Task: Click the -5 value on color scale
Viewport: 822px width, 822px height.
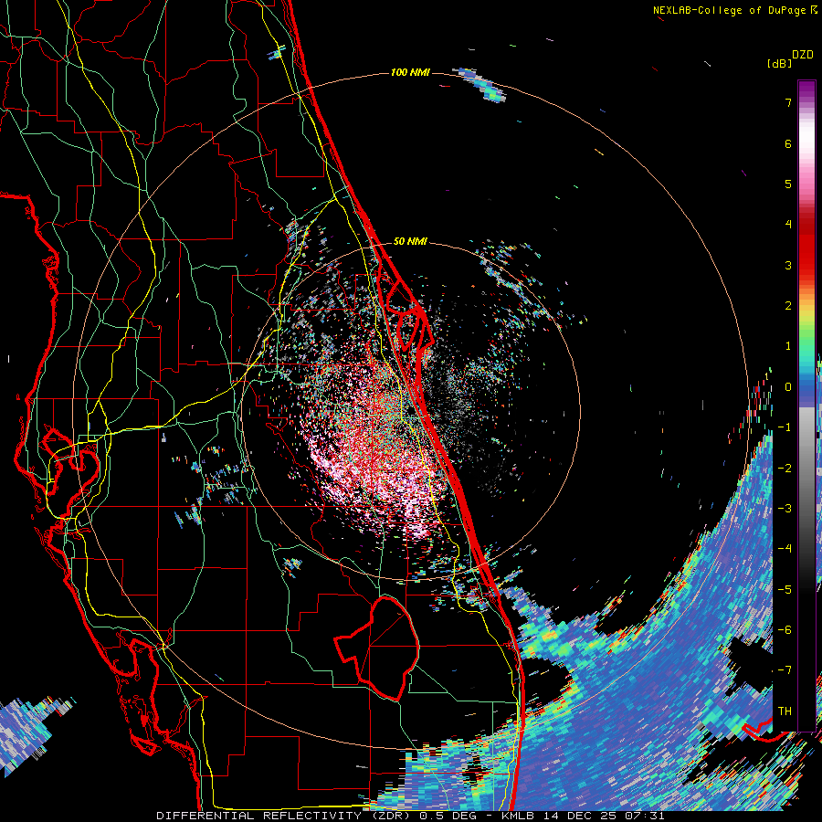Action: click(785, 590)
